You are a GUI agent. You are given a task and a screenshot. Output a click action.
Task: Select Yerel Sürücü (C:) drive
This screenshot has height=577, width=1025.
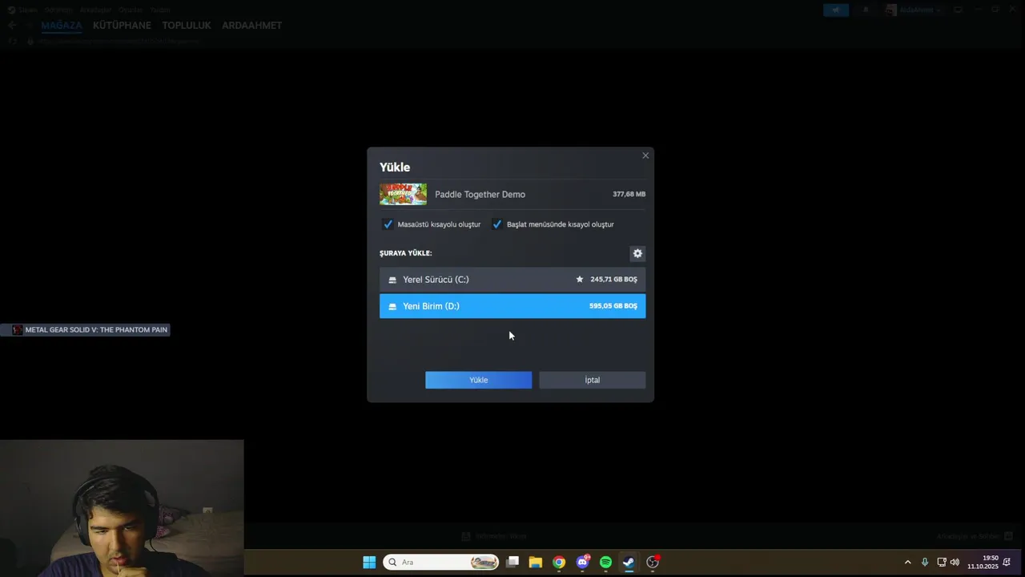pos(512,280)
